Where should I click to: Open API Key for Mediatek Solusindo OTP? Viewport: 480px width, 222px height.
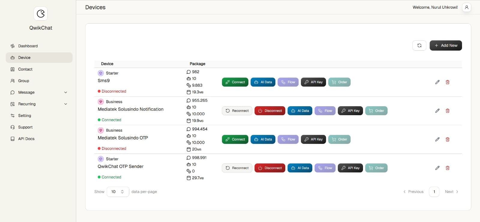pyautogui.click(x=313, y=139)
